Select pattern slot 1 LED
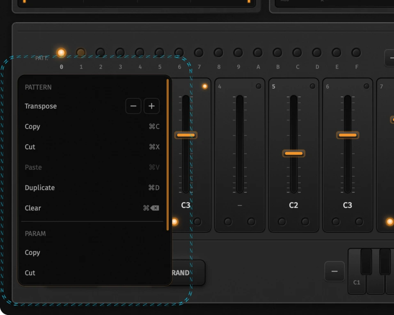Screen dimensions: 394x315 [81, 53]
